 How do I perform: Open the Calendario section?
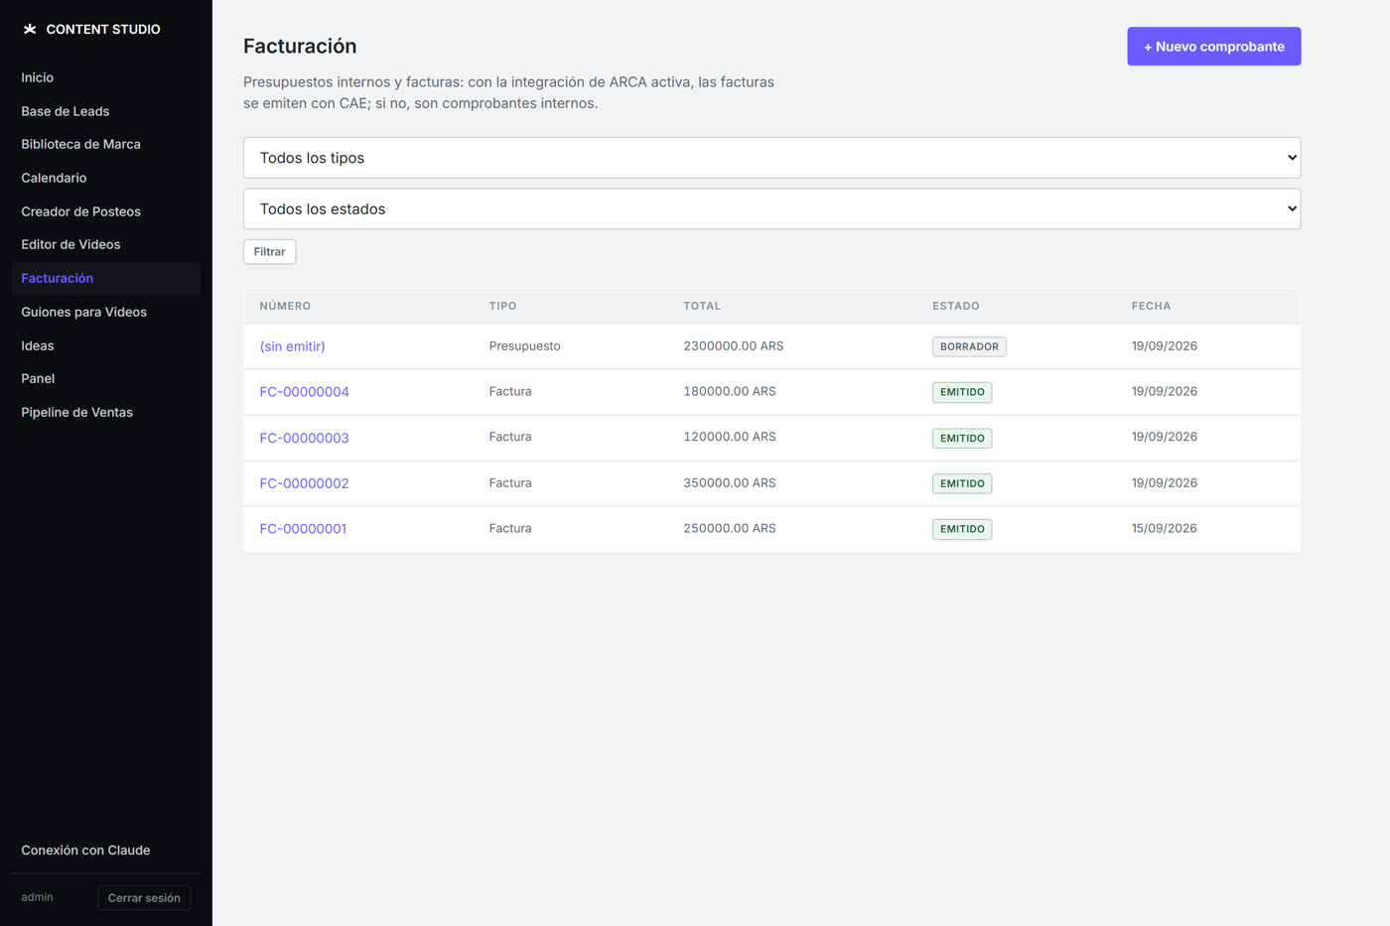tap(54, 178)
